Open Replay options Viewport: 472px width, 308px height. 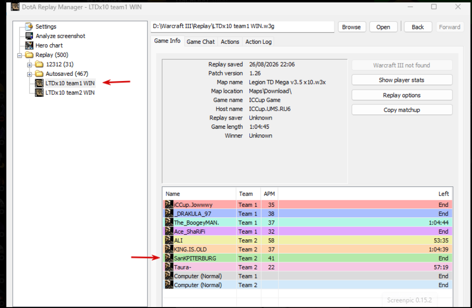coord(401,95)
